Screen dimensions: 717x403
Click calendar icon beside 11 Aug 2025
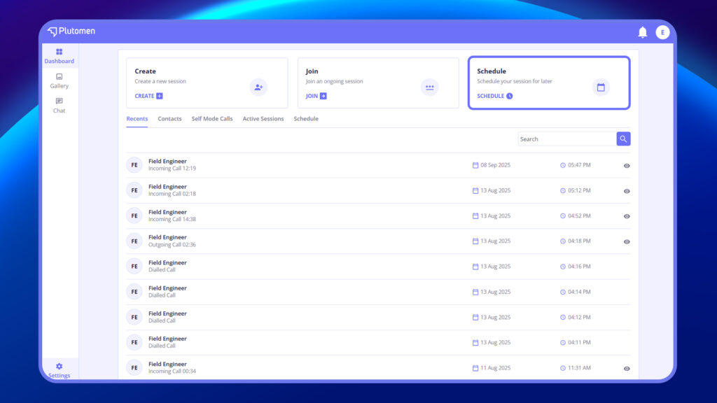[475, 368]
